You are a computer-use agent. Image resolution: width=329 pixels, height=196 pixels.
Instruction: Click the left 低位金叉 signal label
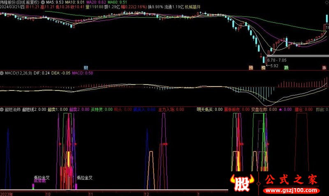click(x=42, y=178)
